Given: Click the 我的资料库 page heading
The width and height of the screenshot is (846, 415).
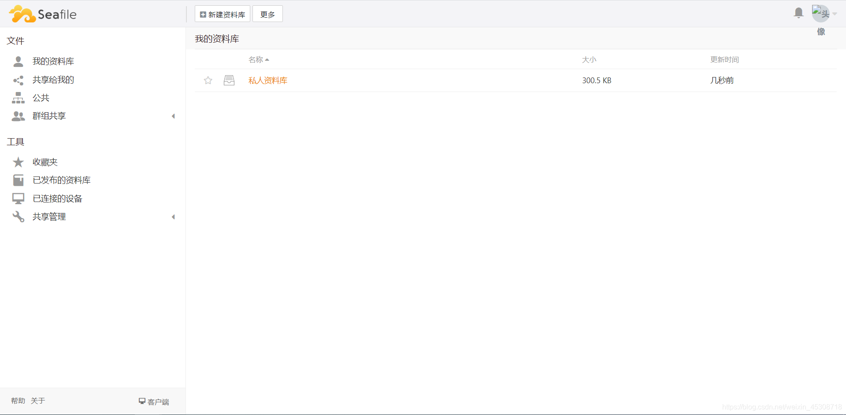Looking at the screenshot, I should (x=217, y=39).
